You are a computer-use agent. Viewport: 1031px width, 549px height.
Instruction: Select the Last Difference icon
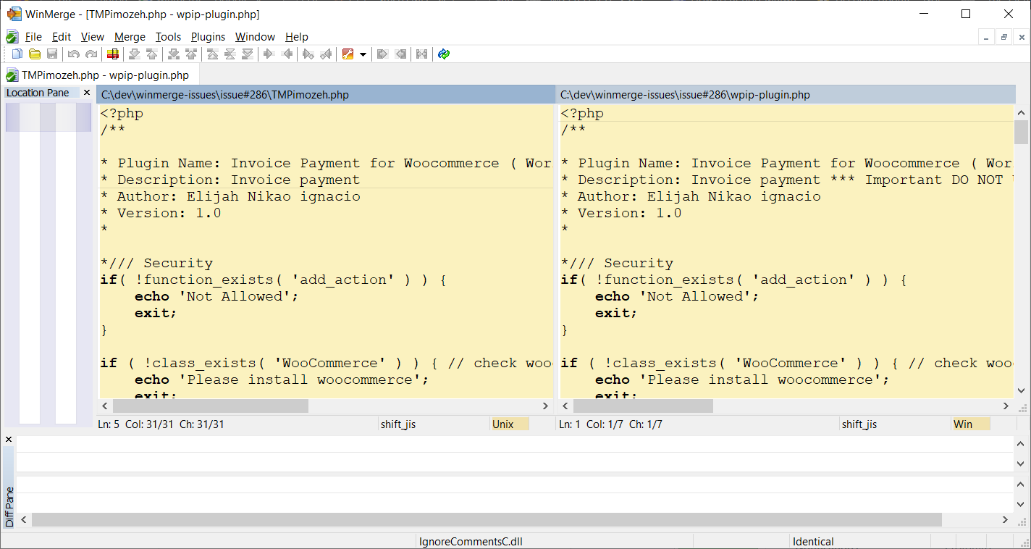point(248,54)
